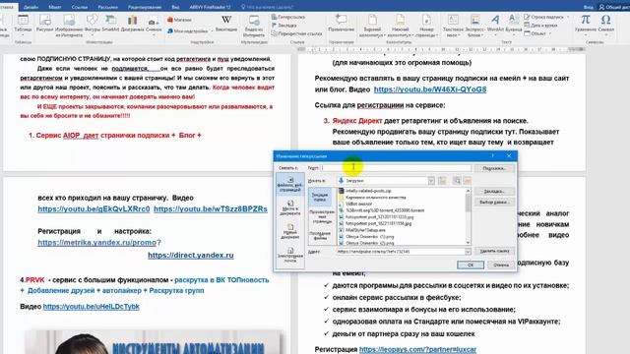Insert a SmartArt graphic
The image size is (630, 354).
[110, 24]
